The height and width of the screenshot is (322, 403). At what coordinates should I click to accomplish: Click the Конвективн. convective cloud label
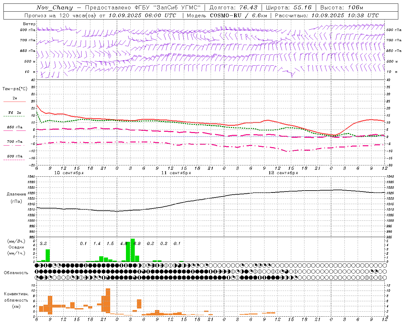(16, 294)
